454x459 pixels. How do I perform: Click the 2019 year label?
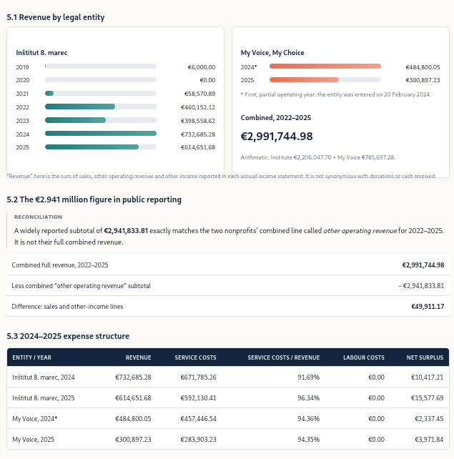click(x=23, y=67)
